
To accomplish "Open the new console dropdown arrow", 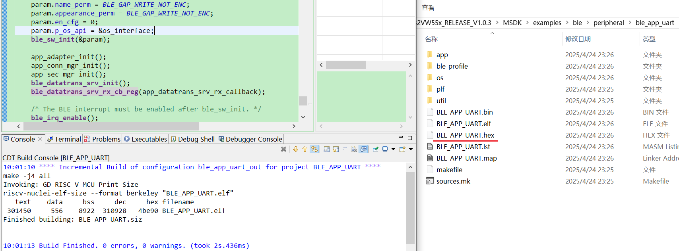I will point(411,149).
